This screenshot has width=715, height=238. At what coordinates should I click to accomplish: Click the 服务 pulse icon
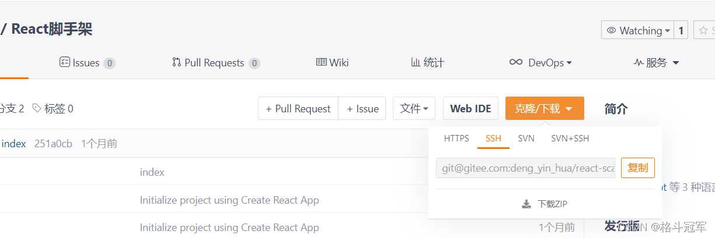pyautogui.click(x=639, y=62)
